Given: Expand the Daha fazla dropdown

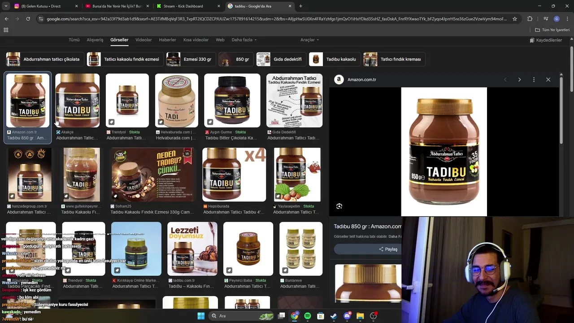Looking at the screenshot, I should (x=244, y=40).
